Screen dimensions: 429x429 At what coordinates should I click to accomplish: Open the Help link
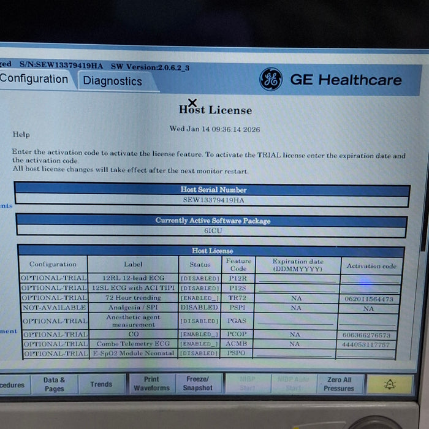point(21,134)
